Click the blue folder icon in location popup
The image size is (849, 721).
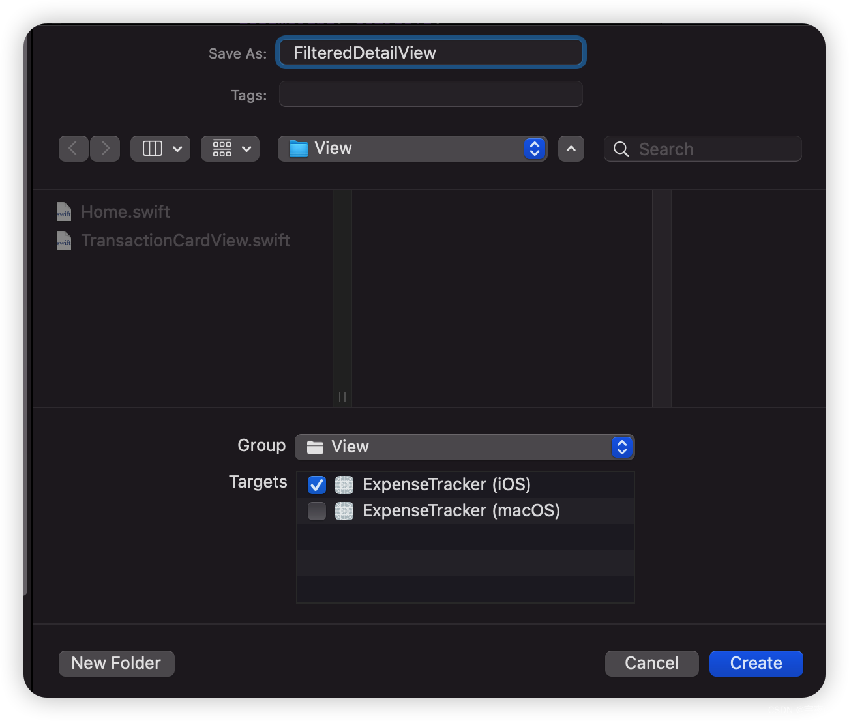(299, 149)
